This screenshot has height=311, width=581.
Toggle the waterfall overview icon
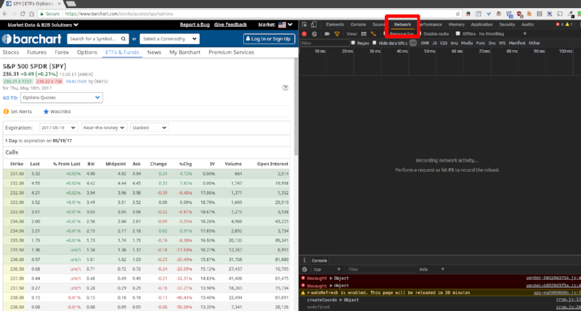click(x=373, y=33)
